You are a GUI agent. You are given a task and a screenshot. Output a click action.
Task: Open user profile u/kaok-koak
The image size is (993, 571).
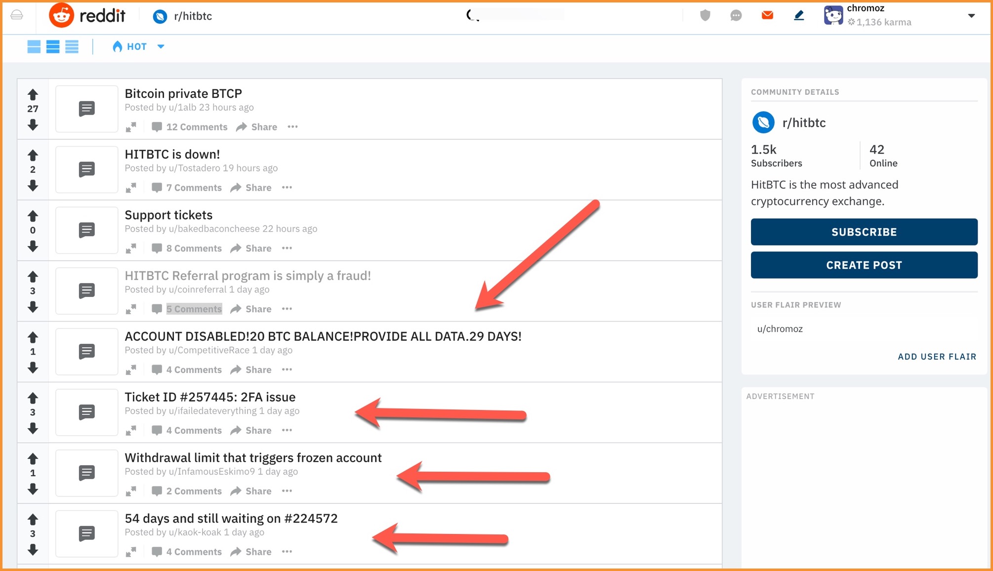click(x=195, y=532)
